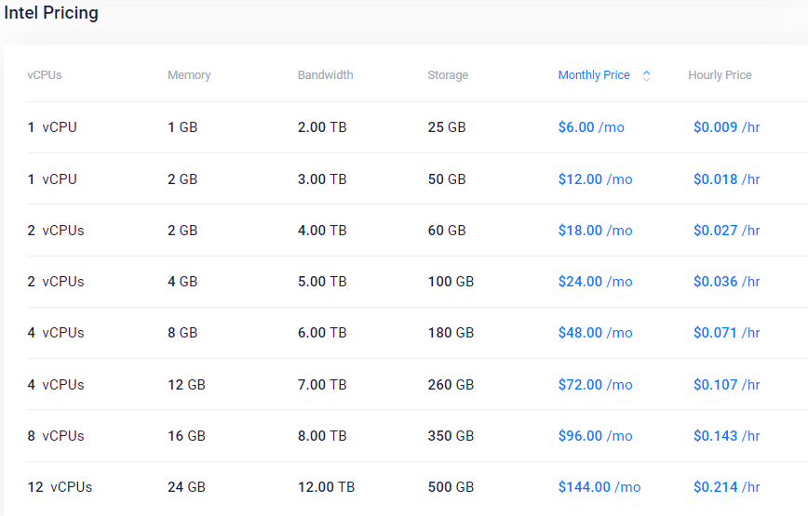Click the $0.143 /hr hourly price
This screenshot has height=516, width=808.
pyautogui.click(x=727, y=436)
